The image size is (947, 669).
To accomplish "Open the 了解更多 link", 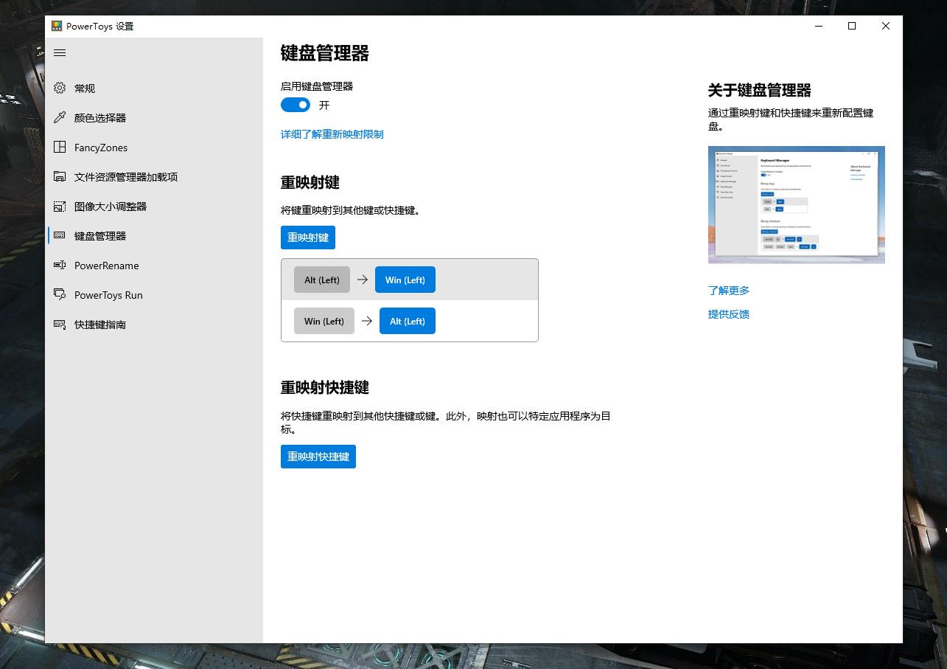I will (728, 291).
